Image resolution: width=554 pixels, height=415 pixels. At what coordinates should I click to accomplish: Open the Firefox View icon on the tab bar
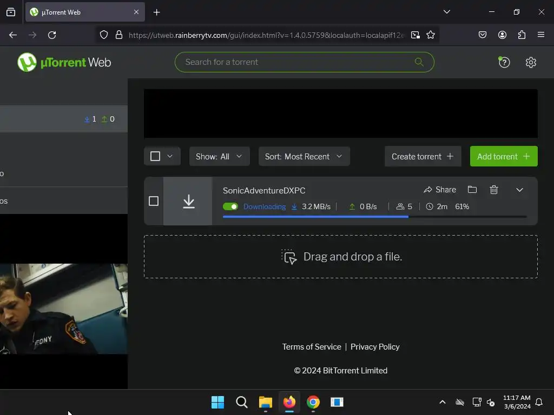pyautogui.click(x=11, y=12)
